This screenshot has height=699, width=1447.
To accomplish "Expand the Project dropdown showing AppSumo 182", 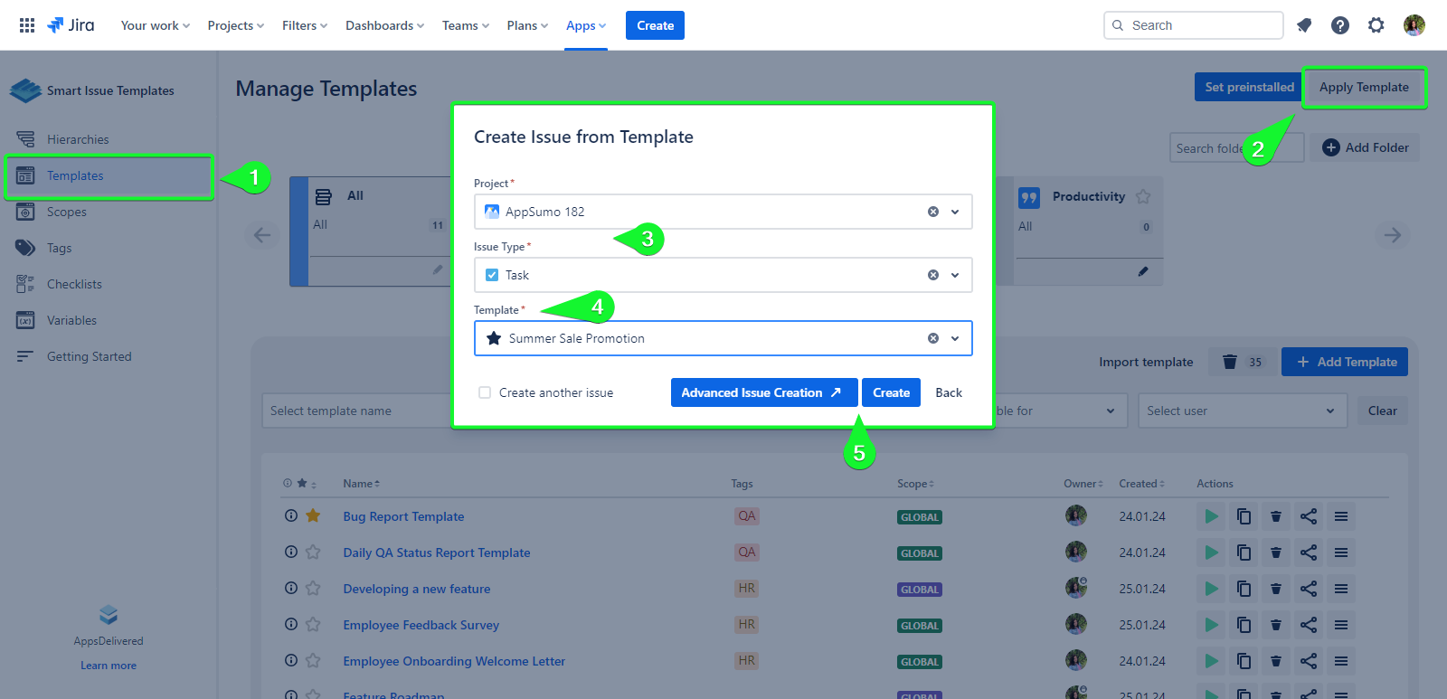I will coord(955,212).
